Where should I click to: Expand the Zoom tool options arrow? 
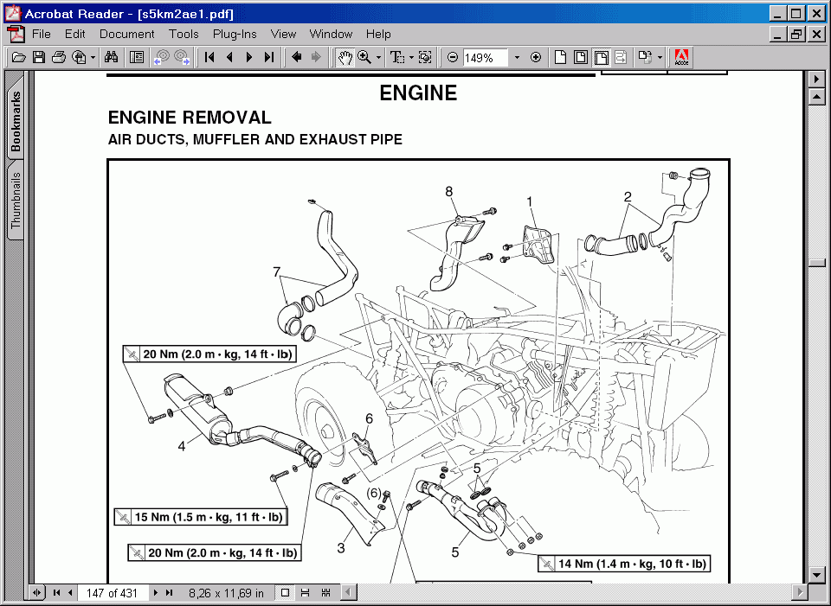click(378, 58)
